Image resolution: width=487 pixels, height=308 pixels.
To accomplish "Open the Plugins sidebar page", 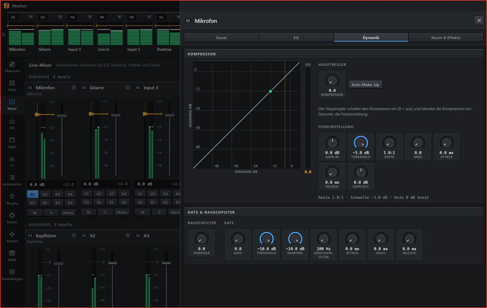I will click(x=12, y=199).
